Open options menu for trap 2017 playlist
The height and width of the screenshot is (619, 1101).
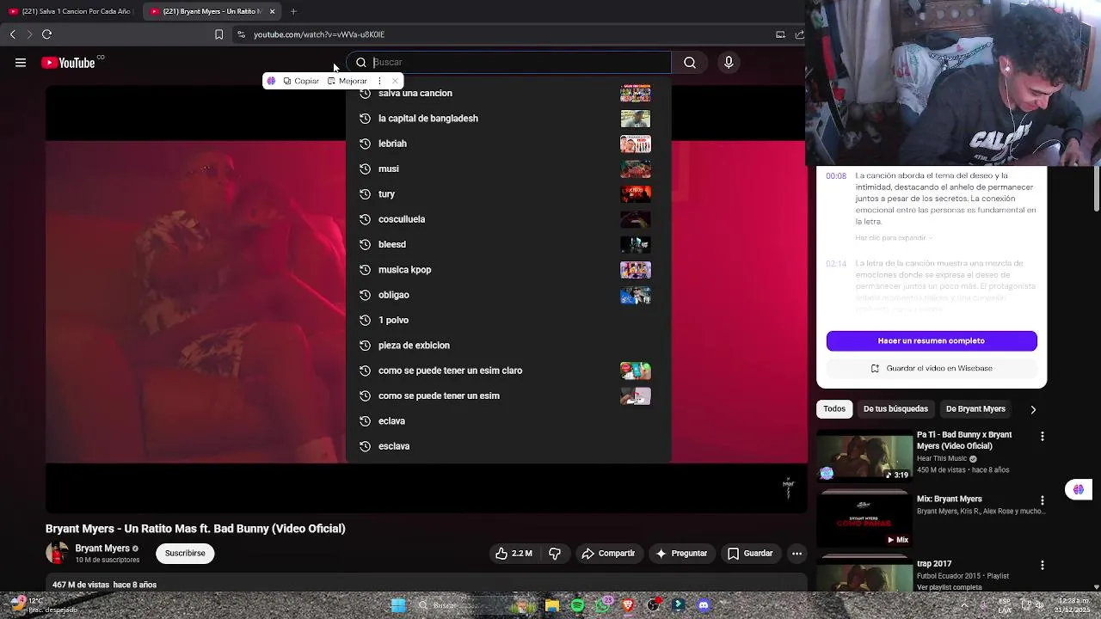(1043, 566)
